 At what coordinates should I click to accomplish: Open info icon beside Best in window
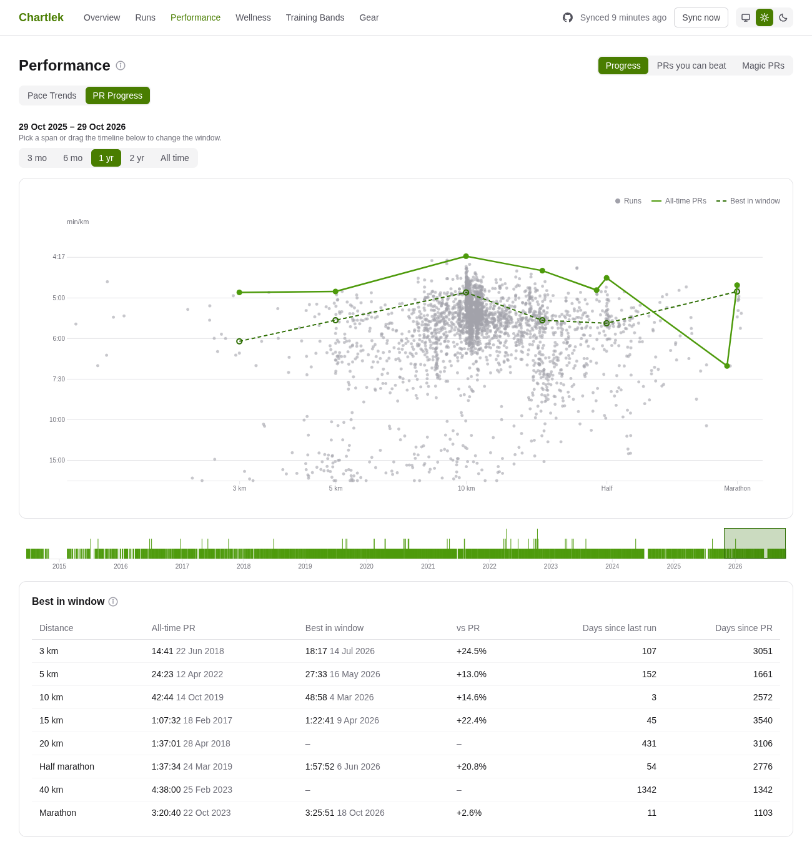[113, 602]
